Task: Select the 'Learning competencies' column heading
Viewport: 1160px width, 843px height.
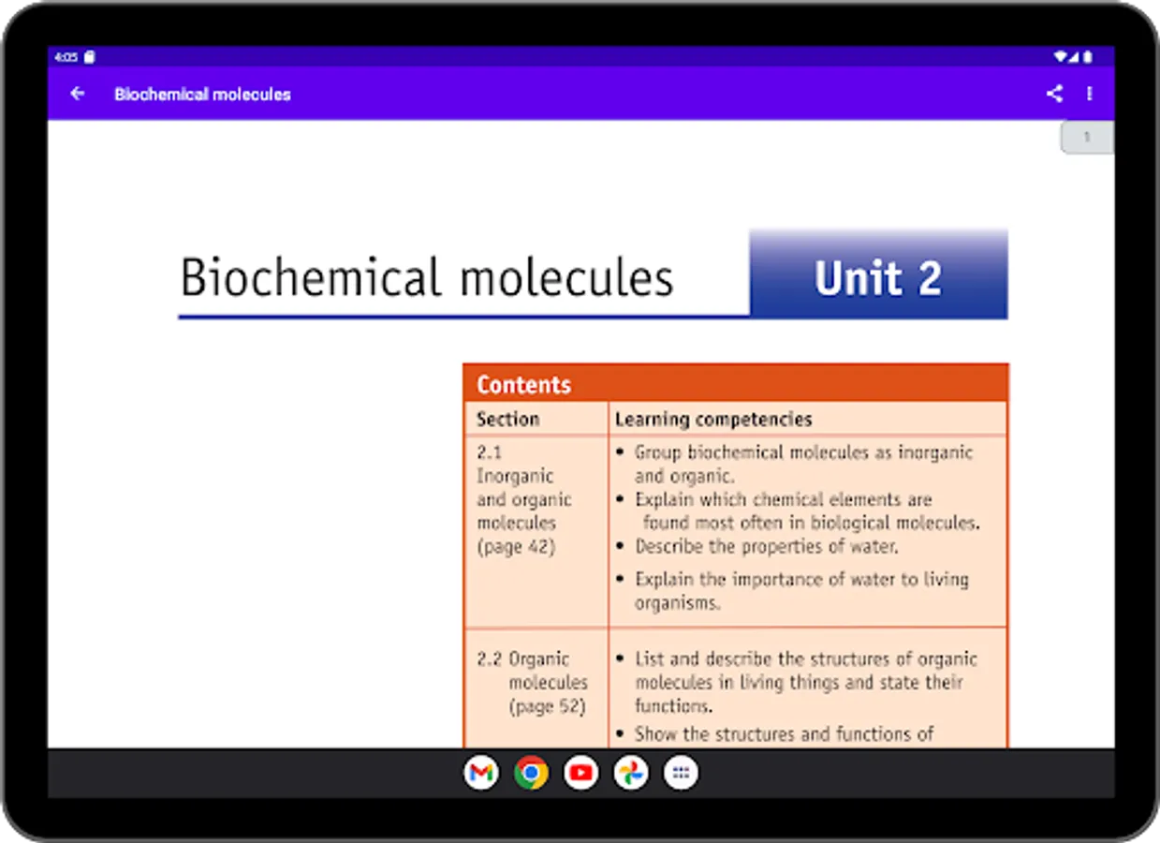Action: pyautogui.click(x=713, y=419)
